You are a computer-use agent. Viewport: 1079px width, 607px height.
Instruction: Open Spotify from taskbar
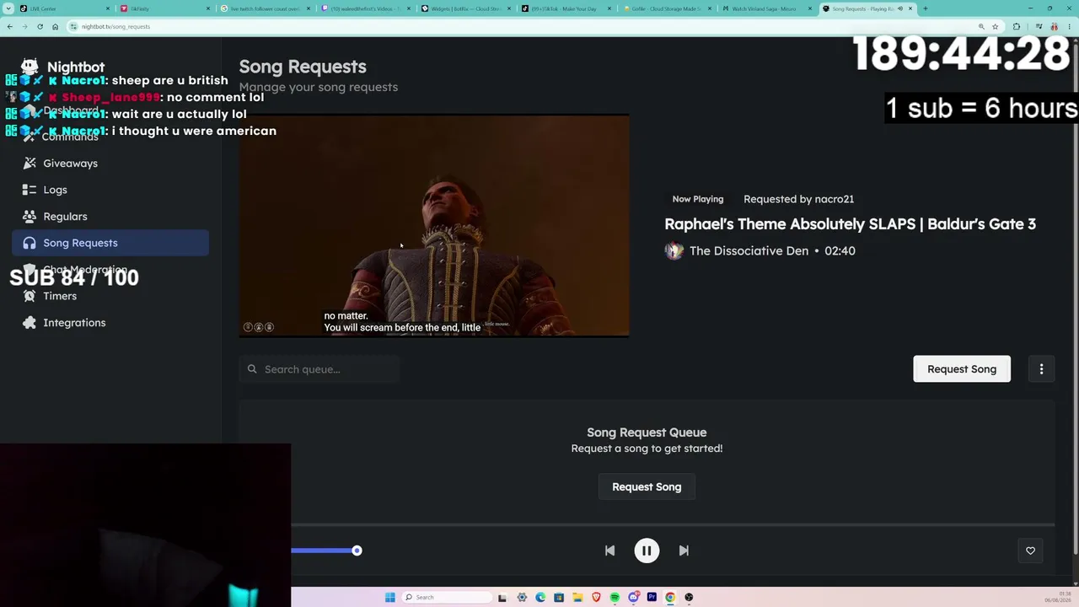click(x=615, y=597)
